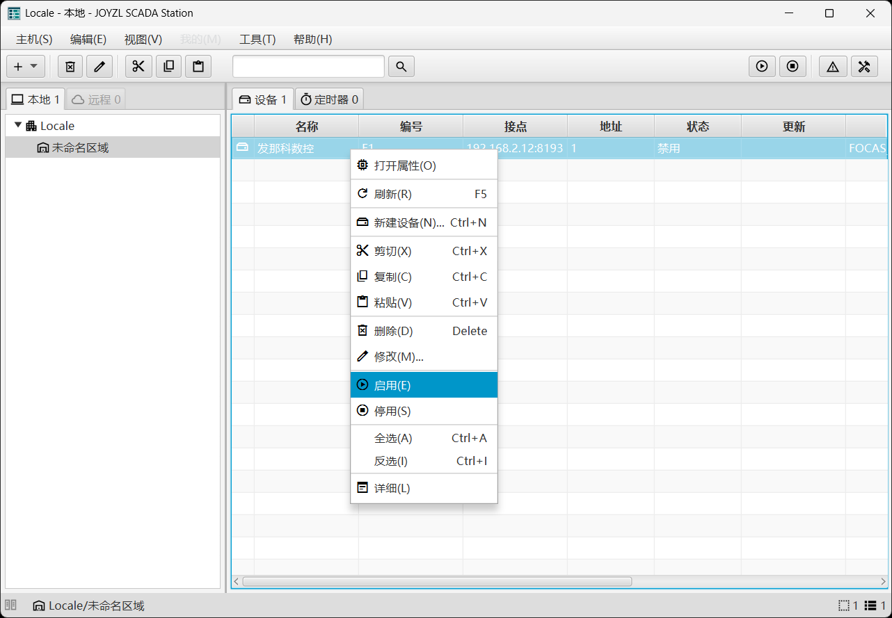Viewport: 892px width, 618px height.
Task: Choose 停用(S) in context menu
Action: coord(424,411)
